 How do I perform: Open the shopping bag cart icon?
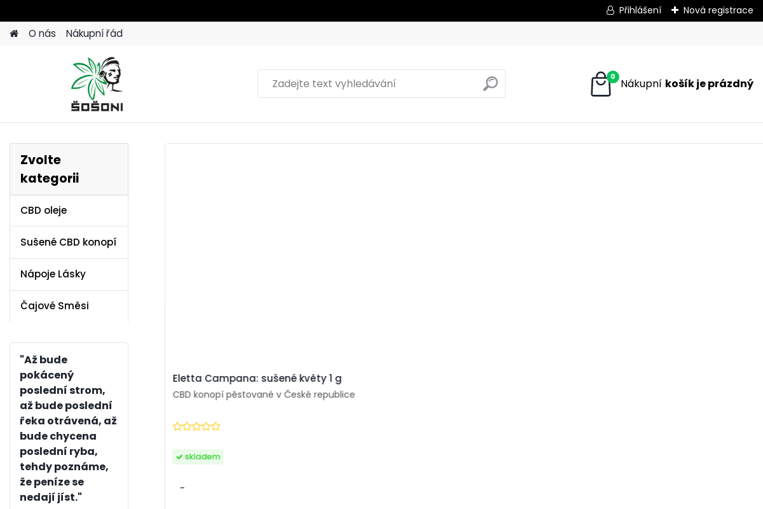coord(600,85)
